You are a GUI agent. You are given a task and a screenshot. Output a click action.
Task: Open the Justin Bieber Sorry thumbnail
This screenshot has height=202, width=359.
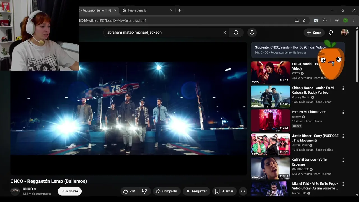pos(270,144)
